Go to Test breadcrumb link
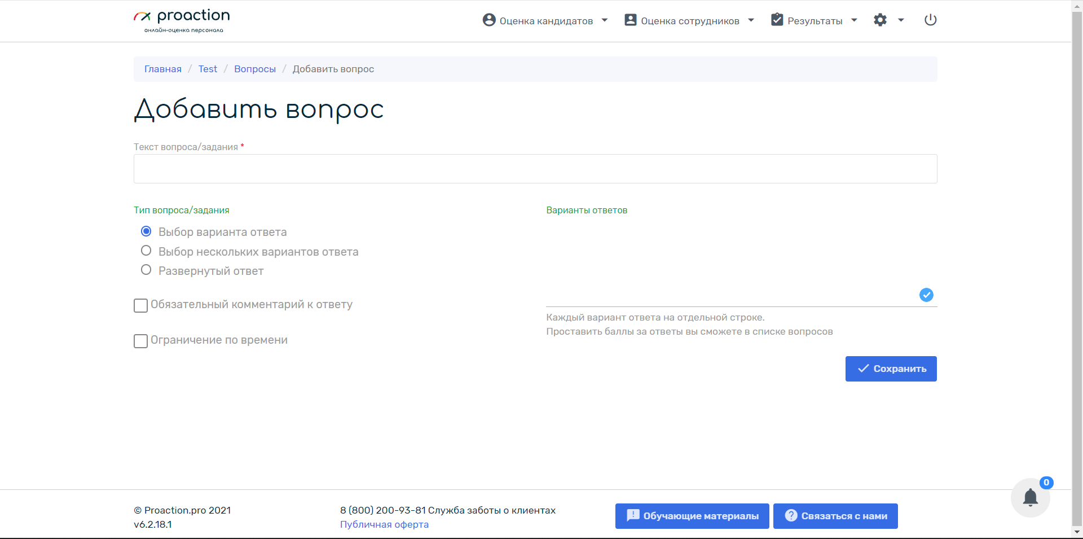Screen dimensions: 1083x539 tap(208, 69)
